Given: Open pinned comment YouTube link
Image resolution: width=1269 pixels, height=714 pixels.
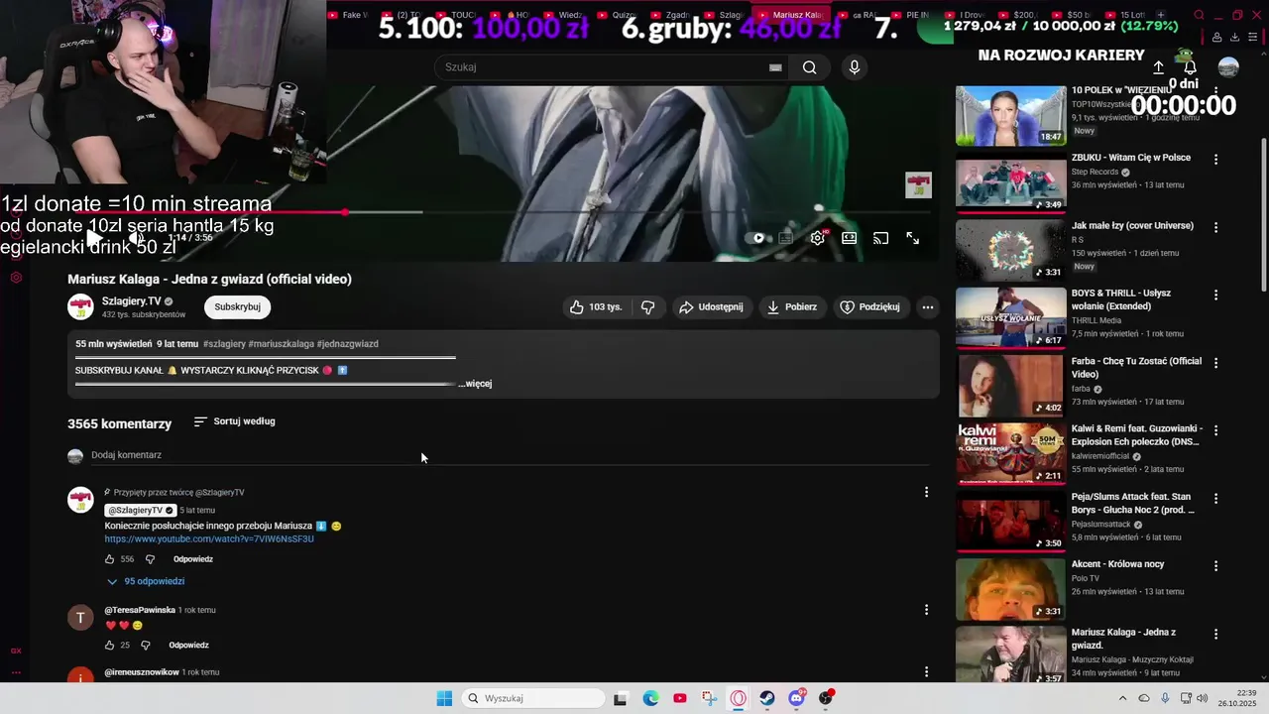Looking at the screenshot, I should (209, 539).
